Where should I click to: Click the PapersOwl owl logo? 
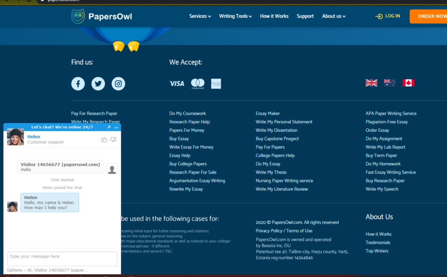tap(78, 16)
